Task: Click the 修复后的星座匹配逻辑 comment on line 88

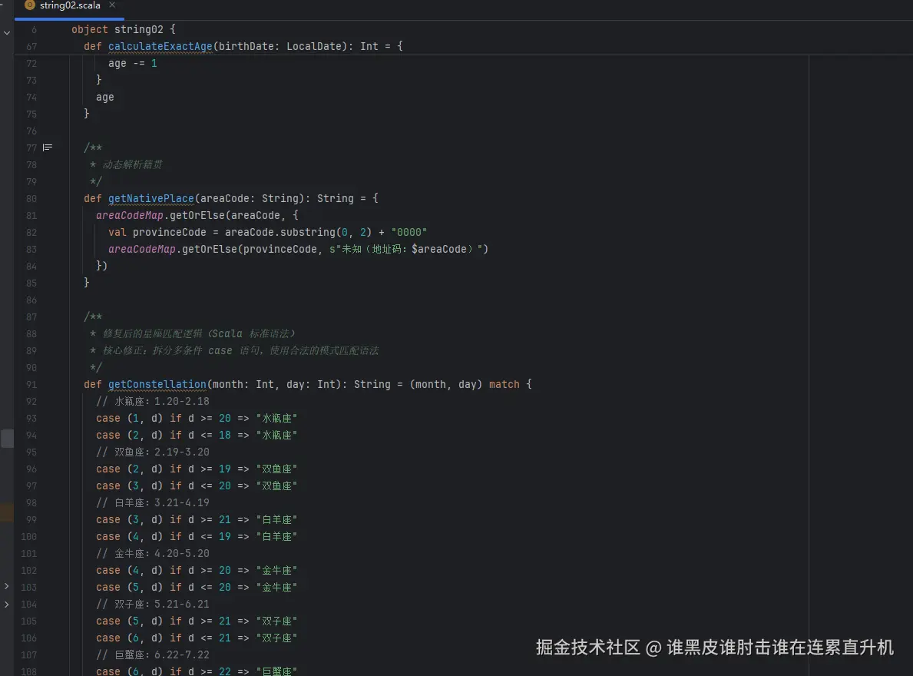Action: pyautogui.click(x=199, y=333)
